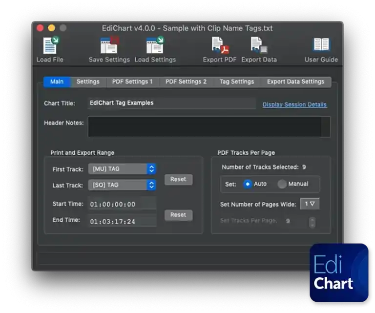The image size is (375, 313).
Task: Switch to the Settings tab
Action: (88, 82)
